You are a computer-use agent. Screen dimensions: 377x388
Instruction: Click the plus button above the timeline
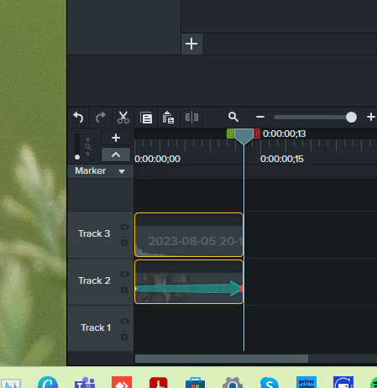(191, 44)
